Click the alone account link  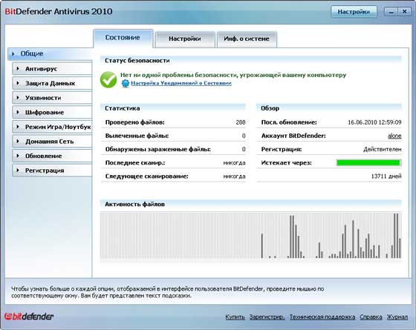click(x=394, y=136)
